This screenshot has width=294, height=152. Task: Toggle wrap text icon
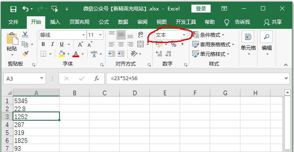141,35
